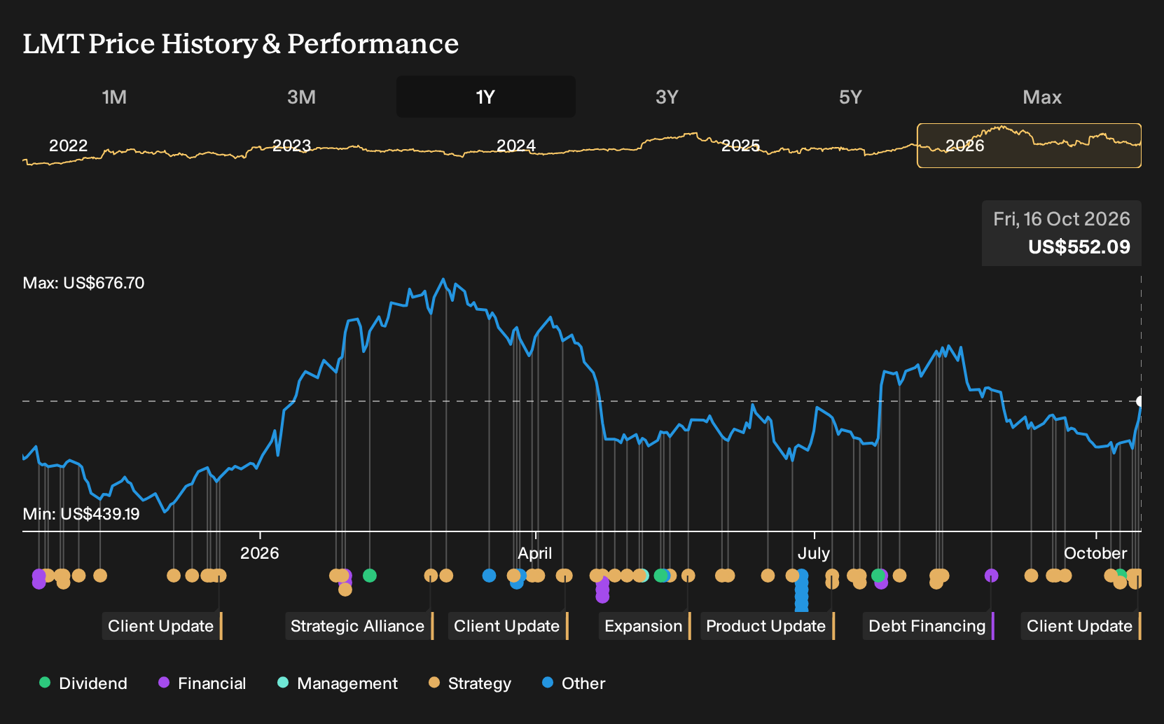Open the Client Update label near April
1164x724 pixels.
[x=508, y=626]
